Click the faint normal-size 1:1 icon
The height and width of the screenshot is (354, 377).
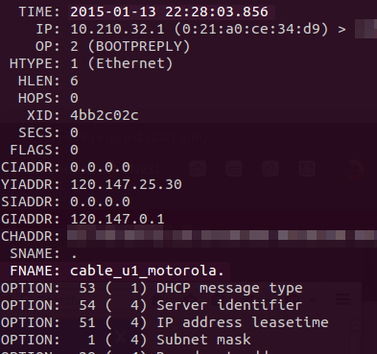(x=271, y=169)
